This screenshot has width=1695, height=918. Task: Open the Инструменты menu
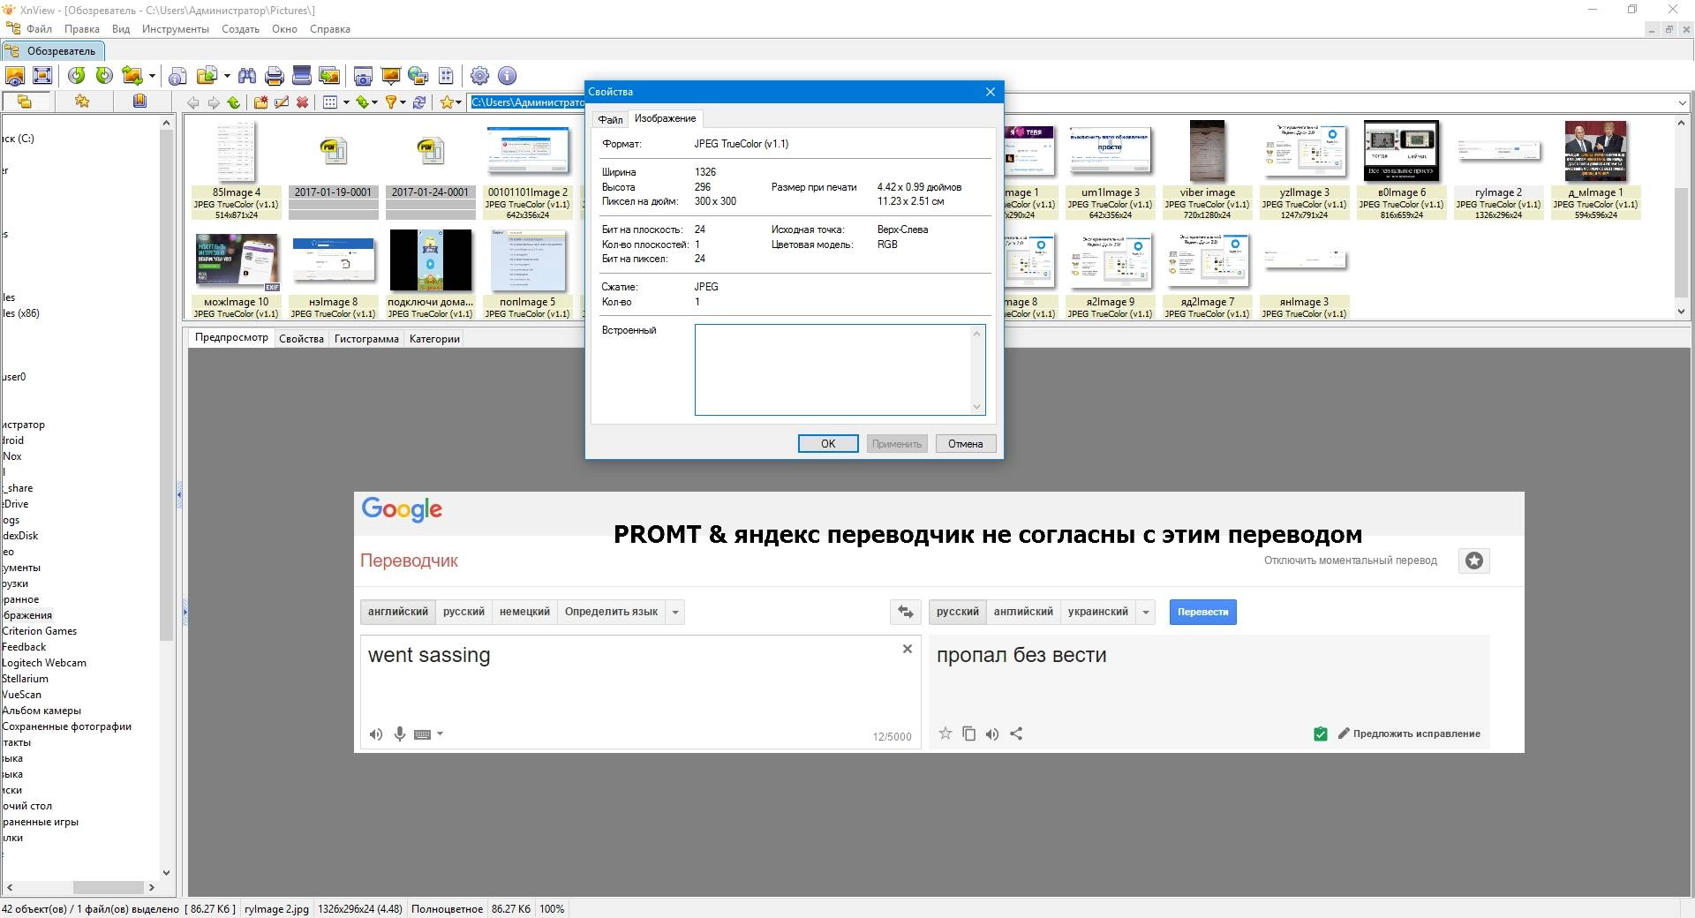click(176, 29)
